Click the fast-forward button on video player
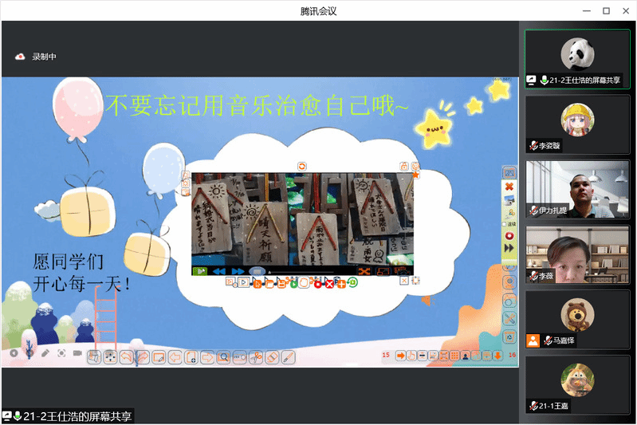 tap(238, 272)
